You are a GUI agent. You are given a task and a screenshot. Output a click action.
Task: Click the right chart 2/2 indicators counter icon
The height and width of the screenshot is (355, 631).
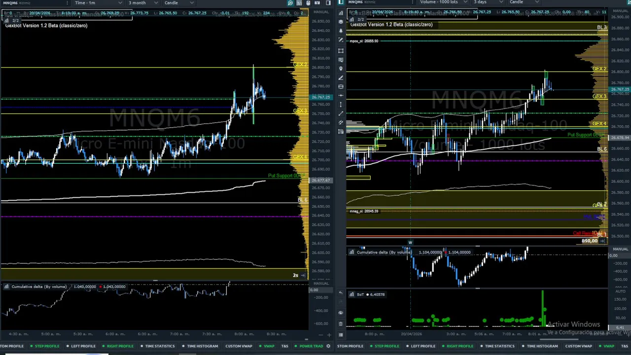[351, 20]
